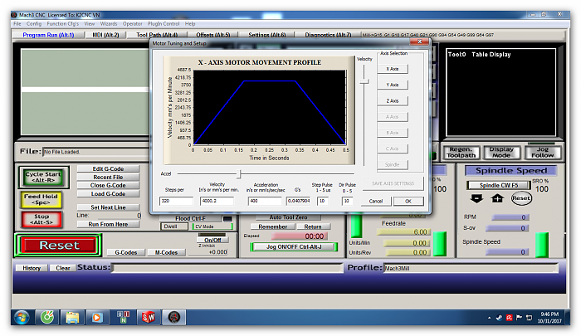Show hidden tray icons arrow
Image resolution: width=581 pixels, height=336 pixels.
489,318
